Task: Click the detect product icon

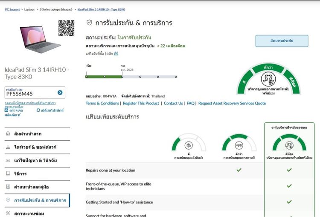Action: pos(6,110)
